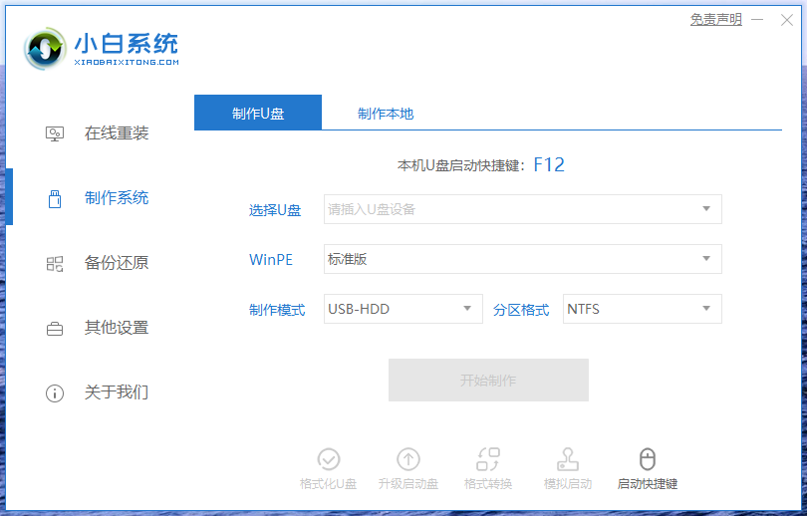Click the 其他设置 briefcase icon
The image size is (807, 516).
pos(55,328)
